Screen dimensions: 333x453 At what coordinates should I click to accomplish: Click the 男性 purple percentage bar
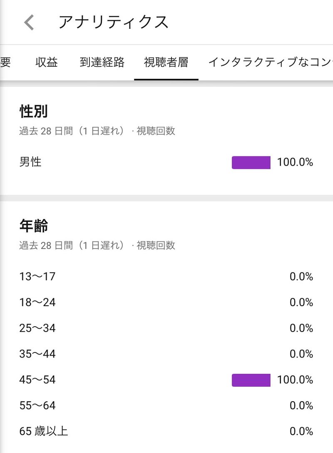click(251, 162)
